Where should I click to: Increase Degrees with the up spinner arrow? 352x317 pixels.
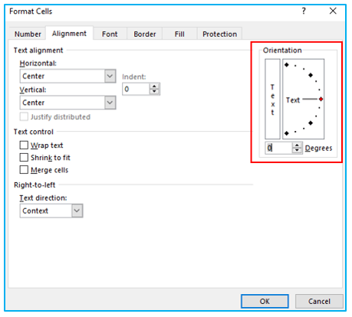click(x=297, y=145)
